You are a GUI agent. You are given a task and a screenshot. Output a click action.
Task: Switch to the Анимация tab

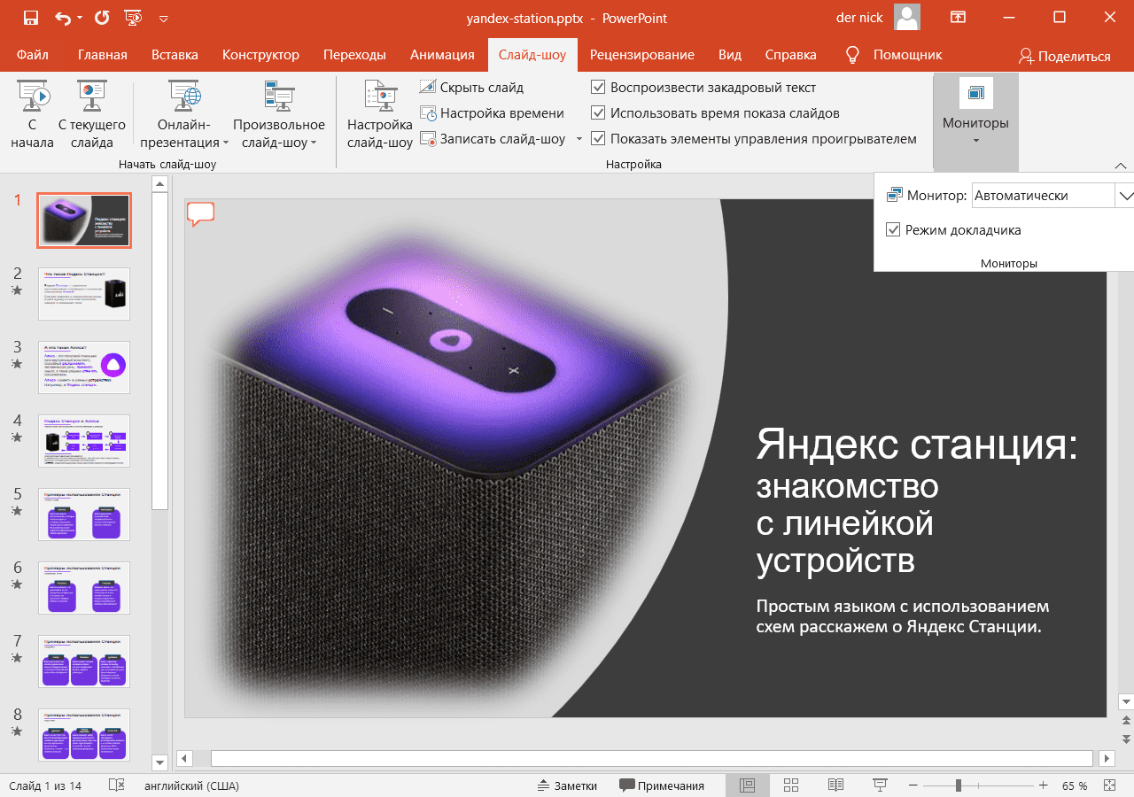pos(442,55)
